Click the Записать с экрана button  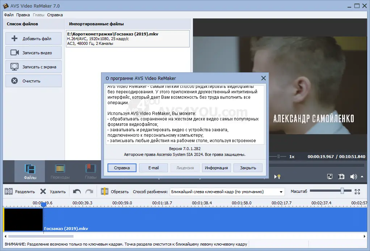click(34, 67)
